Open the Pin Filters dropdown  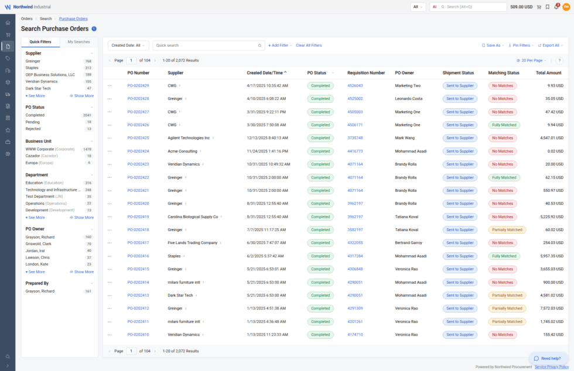(521, 46)
